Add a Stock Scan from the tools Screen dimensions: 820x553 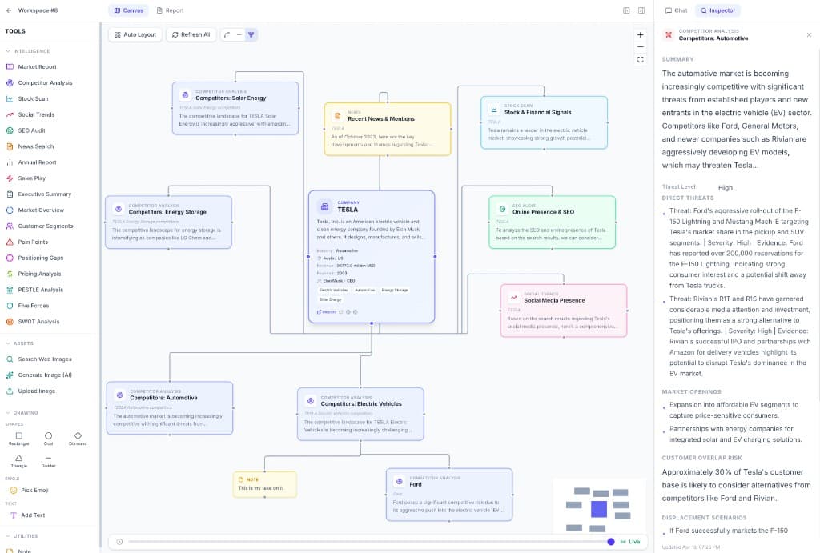(x=32, y=98)
